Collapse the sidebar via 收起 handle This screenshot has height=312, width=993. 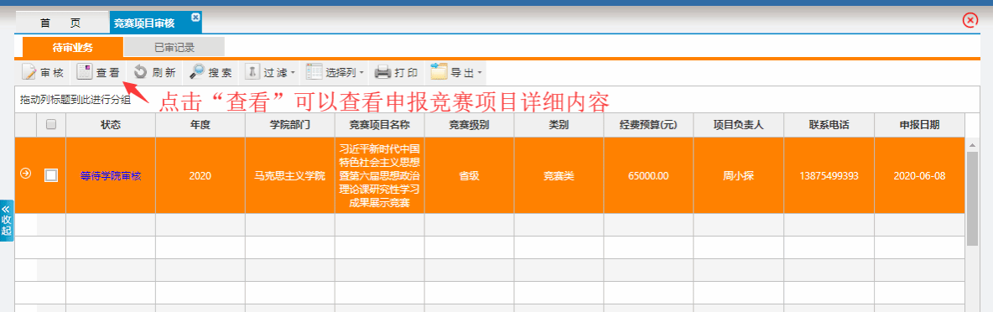pyautogui.click(x=7, y=221)
